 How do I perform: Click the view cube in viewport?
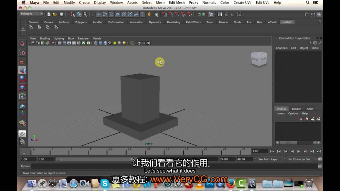coord(259,59)
